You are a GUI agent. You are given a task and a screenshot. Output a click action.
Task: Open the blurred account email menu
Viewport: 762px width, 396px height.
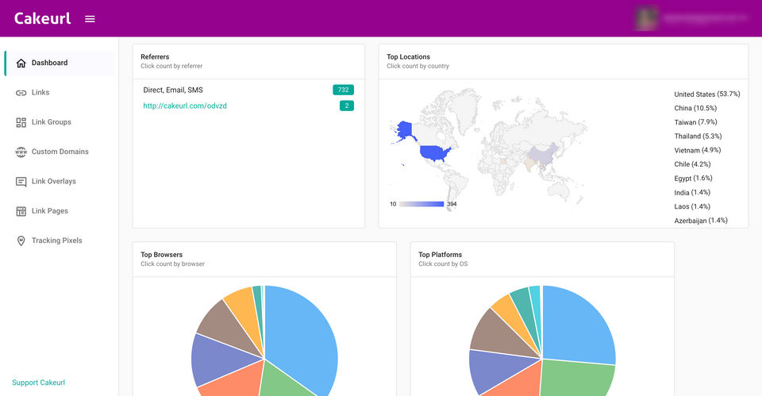coord(705,18)
